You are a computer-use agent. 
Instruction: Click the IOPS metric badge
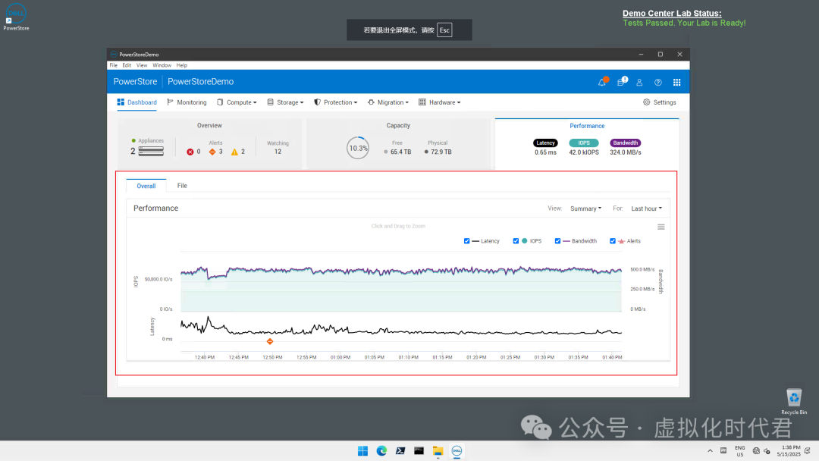(584, 143)
